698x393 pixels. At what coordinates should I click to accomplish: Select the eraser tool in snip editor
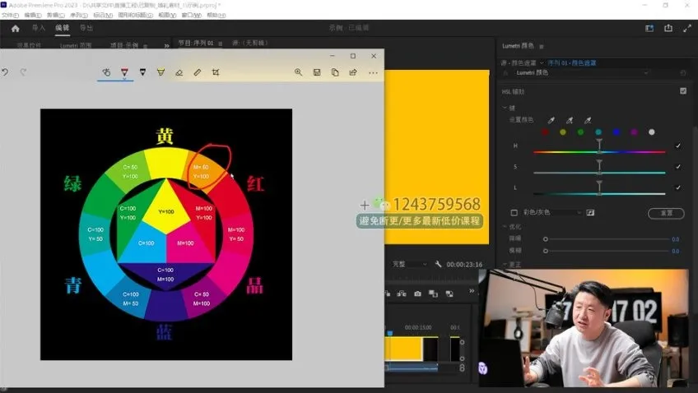[179, 72]
